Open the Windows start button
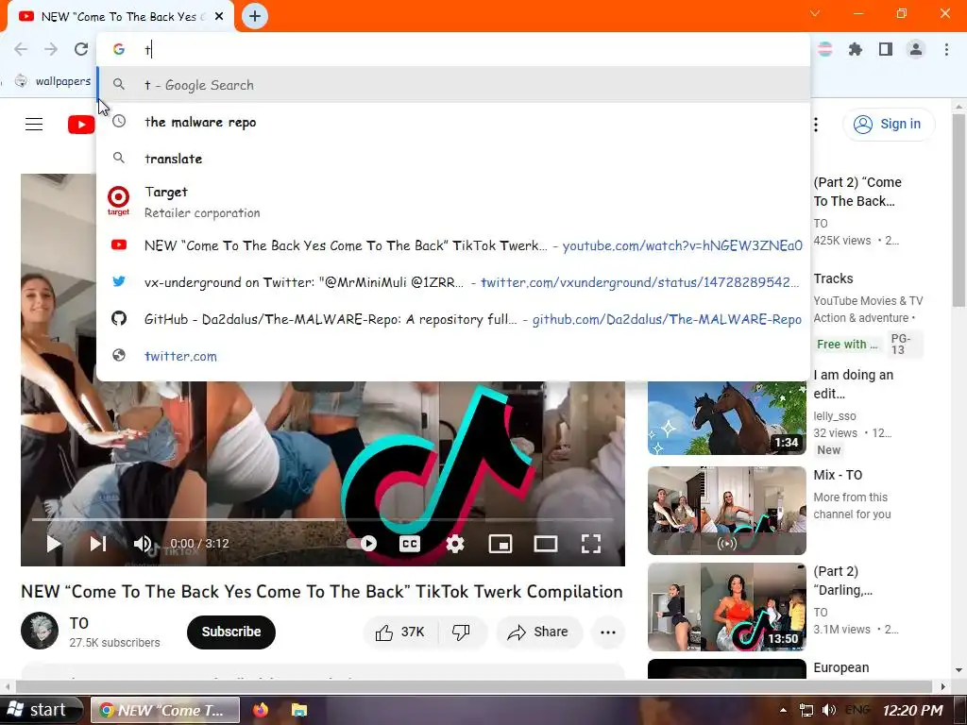 pos(42,710)
